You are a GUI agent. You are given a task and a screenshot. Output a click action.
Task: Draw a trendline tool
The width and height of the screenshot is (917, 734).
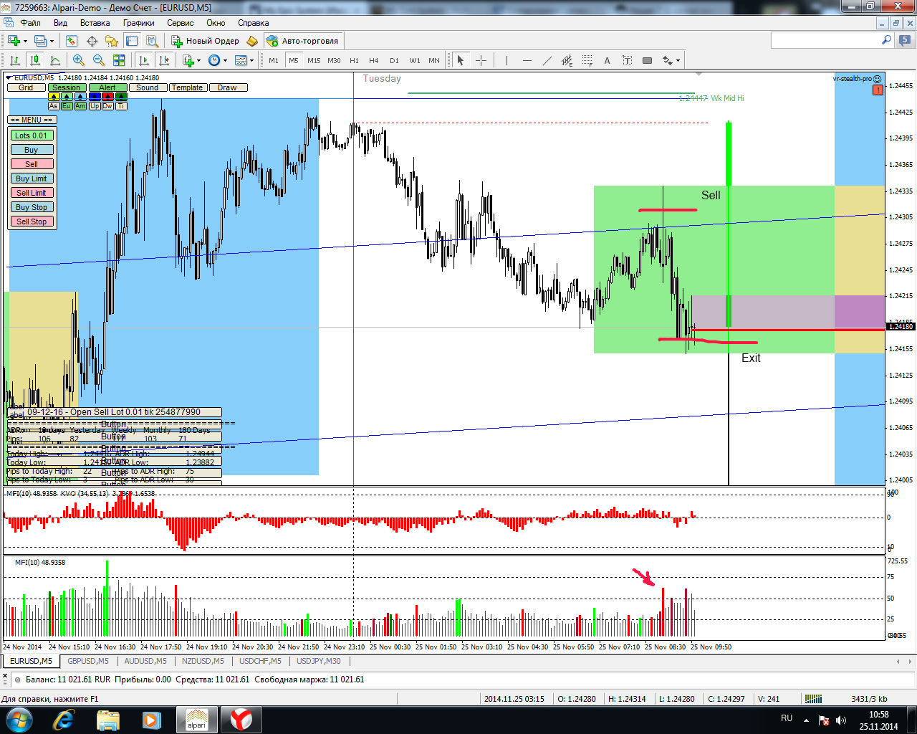point(547,60)
